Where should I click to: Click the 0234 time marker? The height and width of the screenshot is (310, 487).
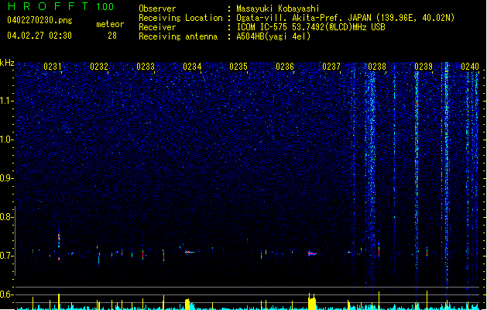[192, 67]
